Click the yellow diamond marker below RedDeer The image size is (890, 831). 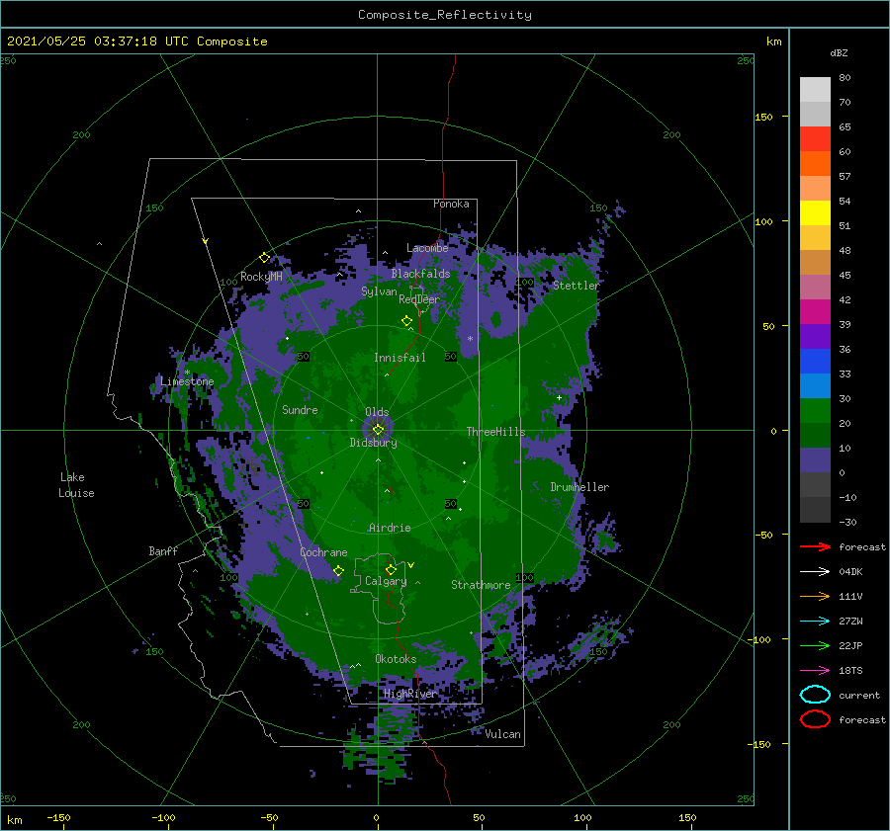point(406,321)
